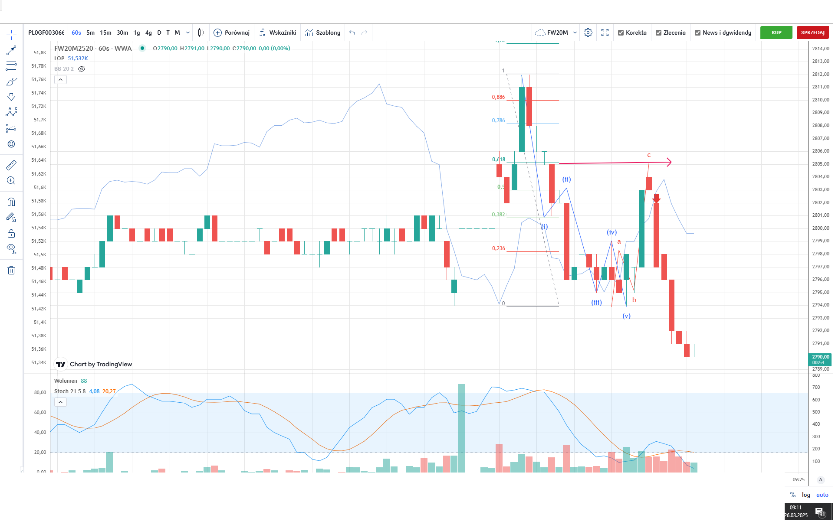Viewport: 835px width, 528px height.
Task: Remove drawings with the trash icon
Action: click(x=11, y=271)
